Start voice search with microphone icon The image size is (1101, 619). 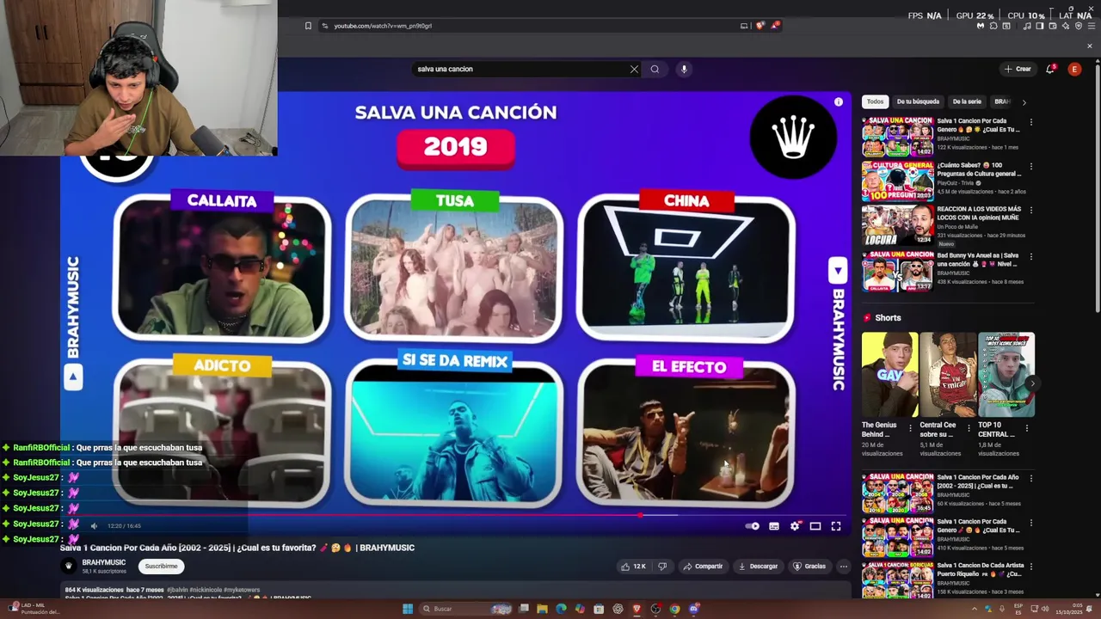click(x=684, y=69)
